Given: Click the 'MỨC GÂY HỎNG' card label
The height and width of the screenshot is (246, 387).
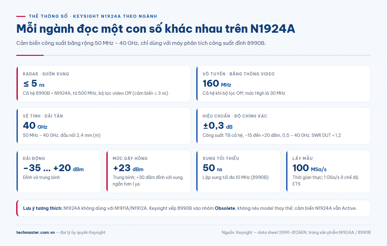Looking at the screenshot, I should tap(130, 158).
